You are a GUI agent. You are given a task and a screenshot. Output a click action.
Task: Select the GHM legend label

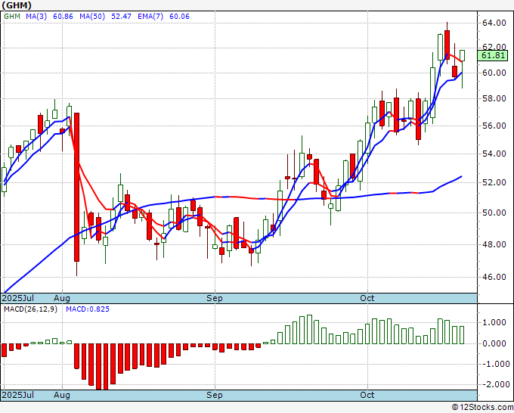(12, 17)
